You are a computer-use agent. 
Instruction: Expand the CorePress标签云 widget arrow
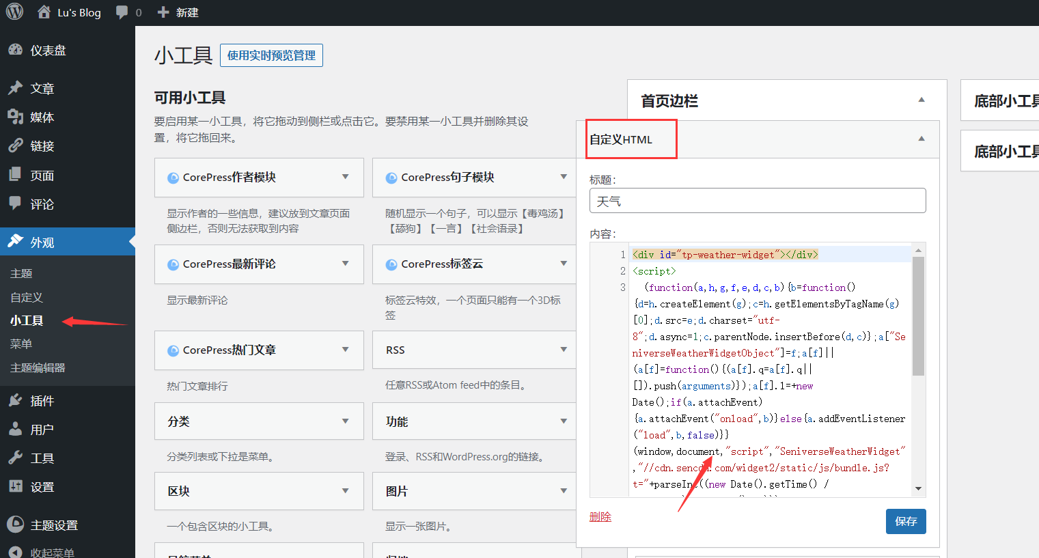tap(564, 264)
